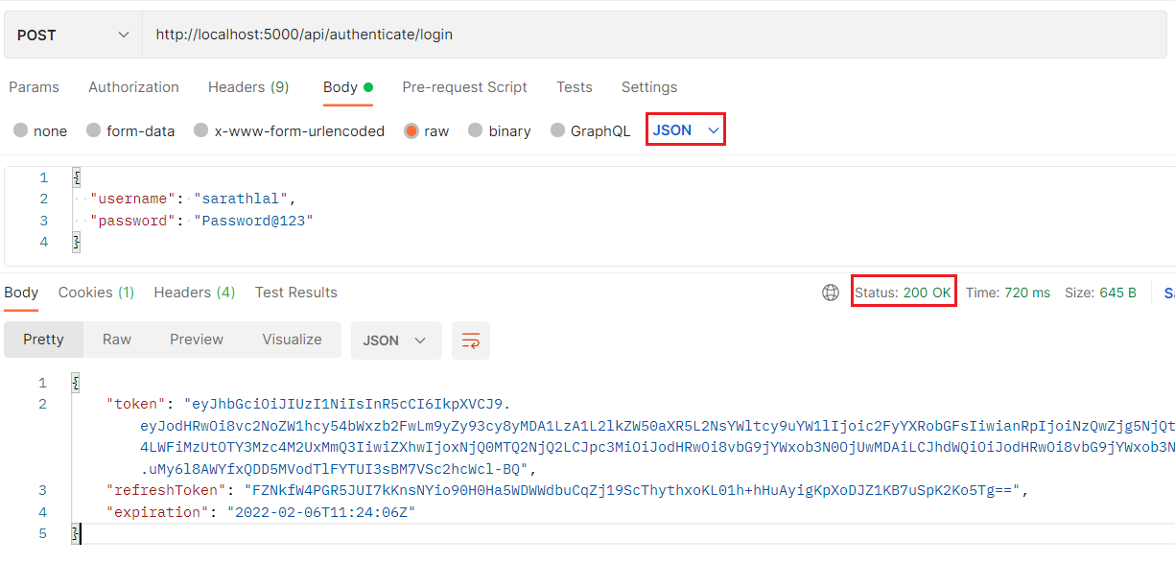Open the JSON body language dropdown
Image resolution: width=1175 pixels, height=563 pixels.
(685, 129)
